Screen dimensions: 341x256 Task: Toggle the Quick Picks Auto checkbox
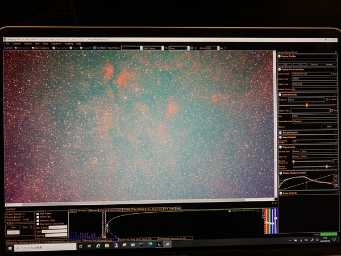pos(331,110)
